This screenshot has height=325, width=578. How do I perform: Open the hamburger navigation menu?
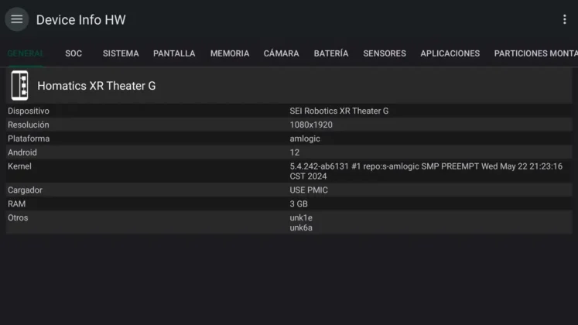16,19
